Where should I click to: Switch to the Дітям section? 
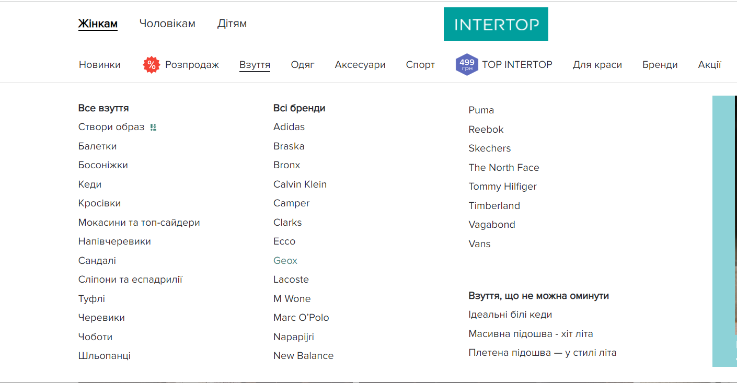pyautogui.click(x=232, y=24)
